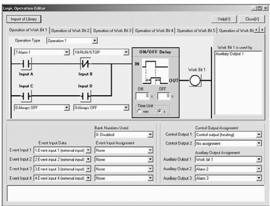The width and height of the screenshot is (270, 206).
Task: Close the window with title bar X
Action: (266, 8)
